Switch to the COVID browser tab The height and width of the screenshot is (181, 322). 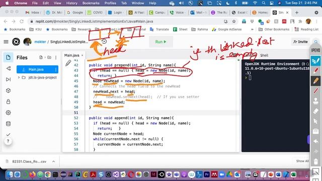pos(95,13)
